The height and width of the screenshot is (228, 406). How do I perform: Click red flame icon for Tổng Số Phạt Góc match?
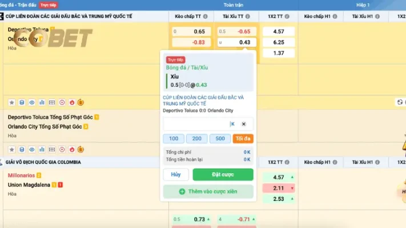click(x=72, y=149)
